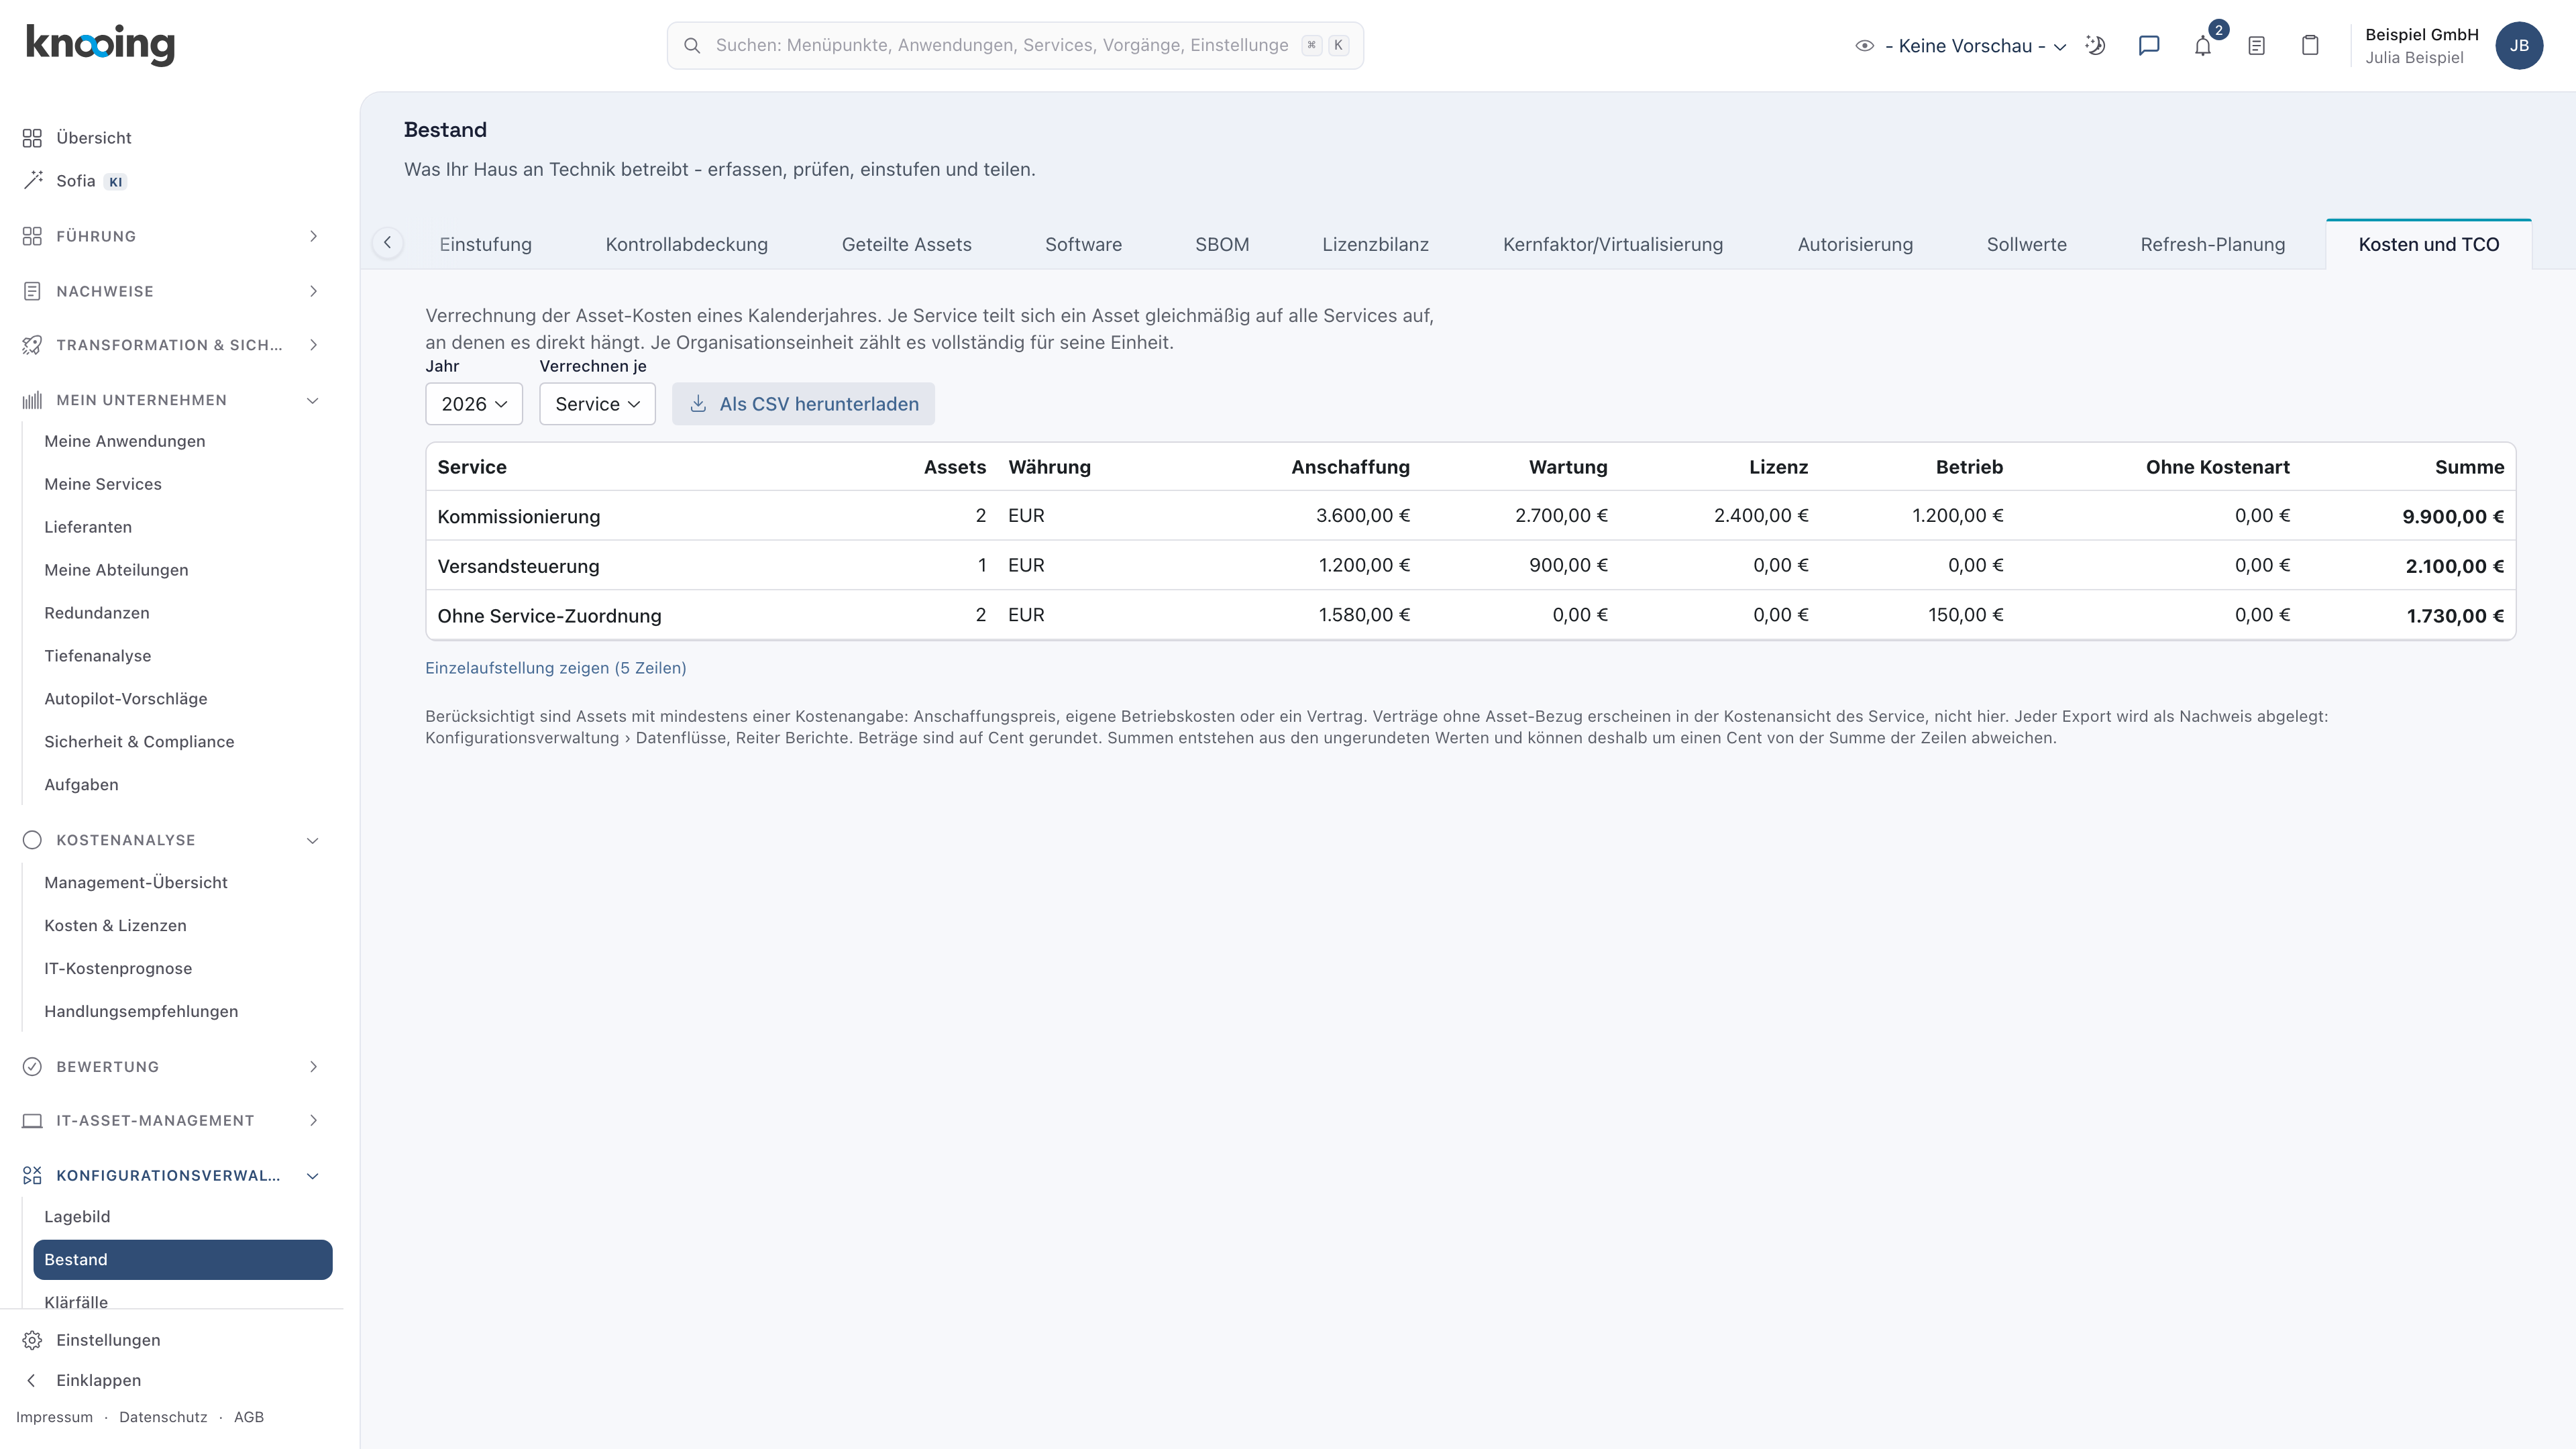Open Übersicht in the sidebar
The image size is (2576, 1449).
[x=93, y=138]
